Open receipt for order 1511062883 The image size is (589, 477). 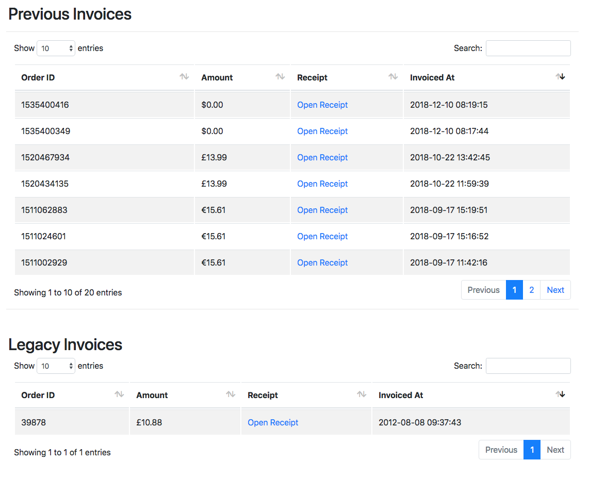[x=322, y=210]
